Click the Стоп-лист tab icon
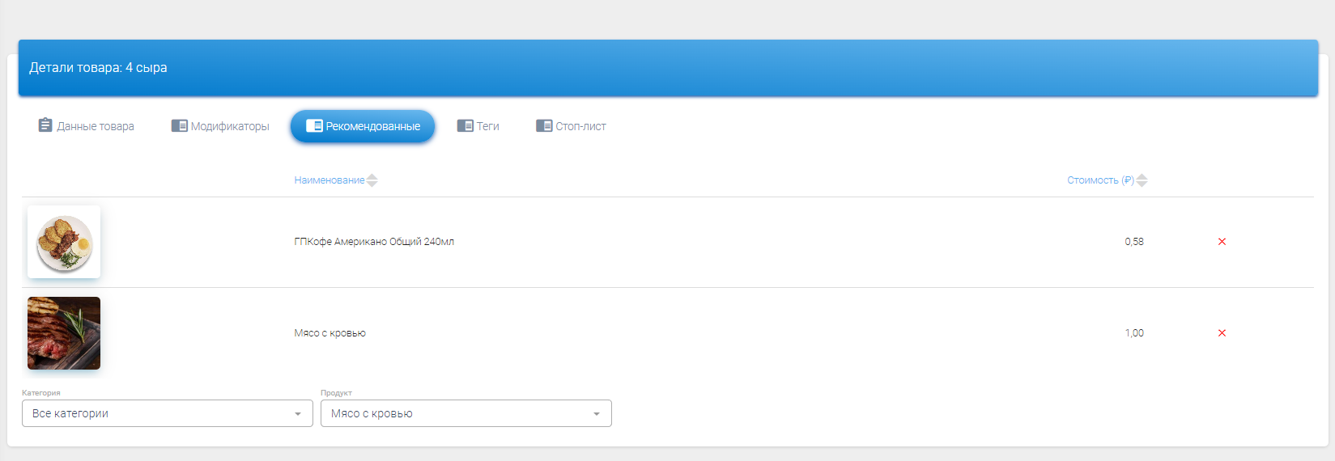Image resolution: width=1335 pixels, height=461 pixels. click(x=544, y=126)
